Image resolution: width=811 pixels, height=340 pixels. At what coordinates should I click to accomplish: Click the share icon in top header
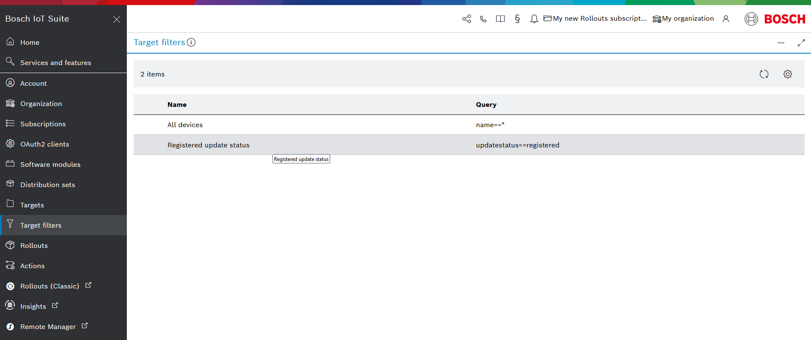[466, 19]
